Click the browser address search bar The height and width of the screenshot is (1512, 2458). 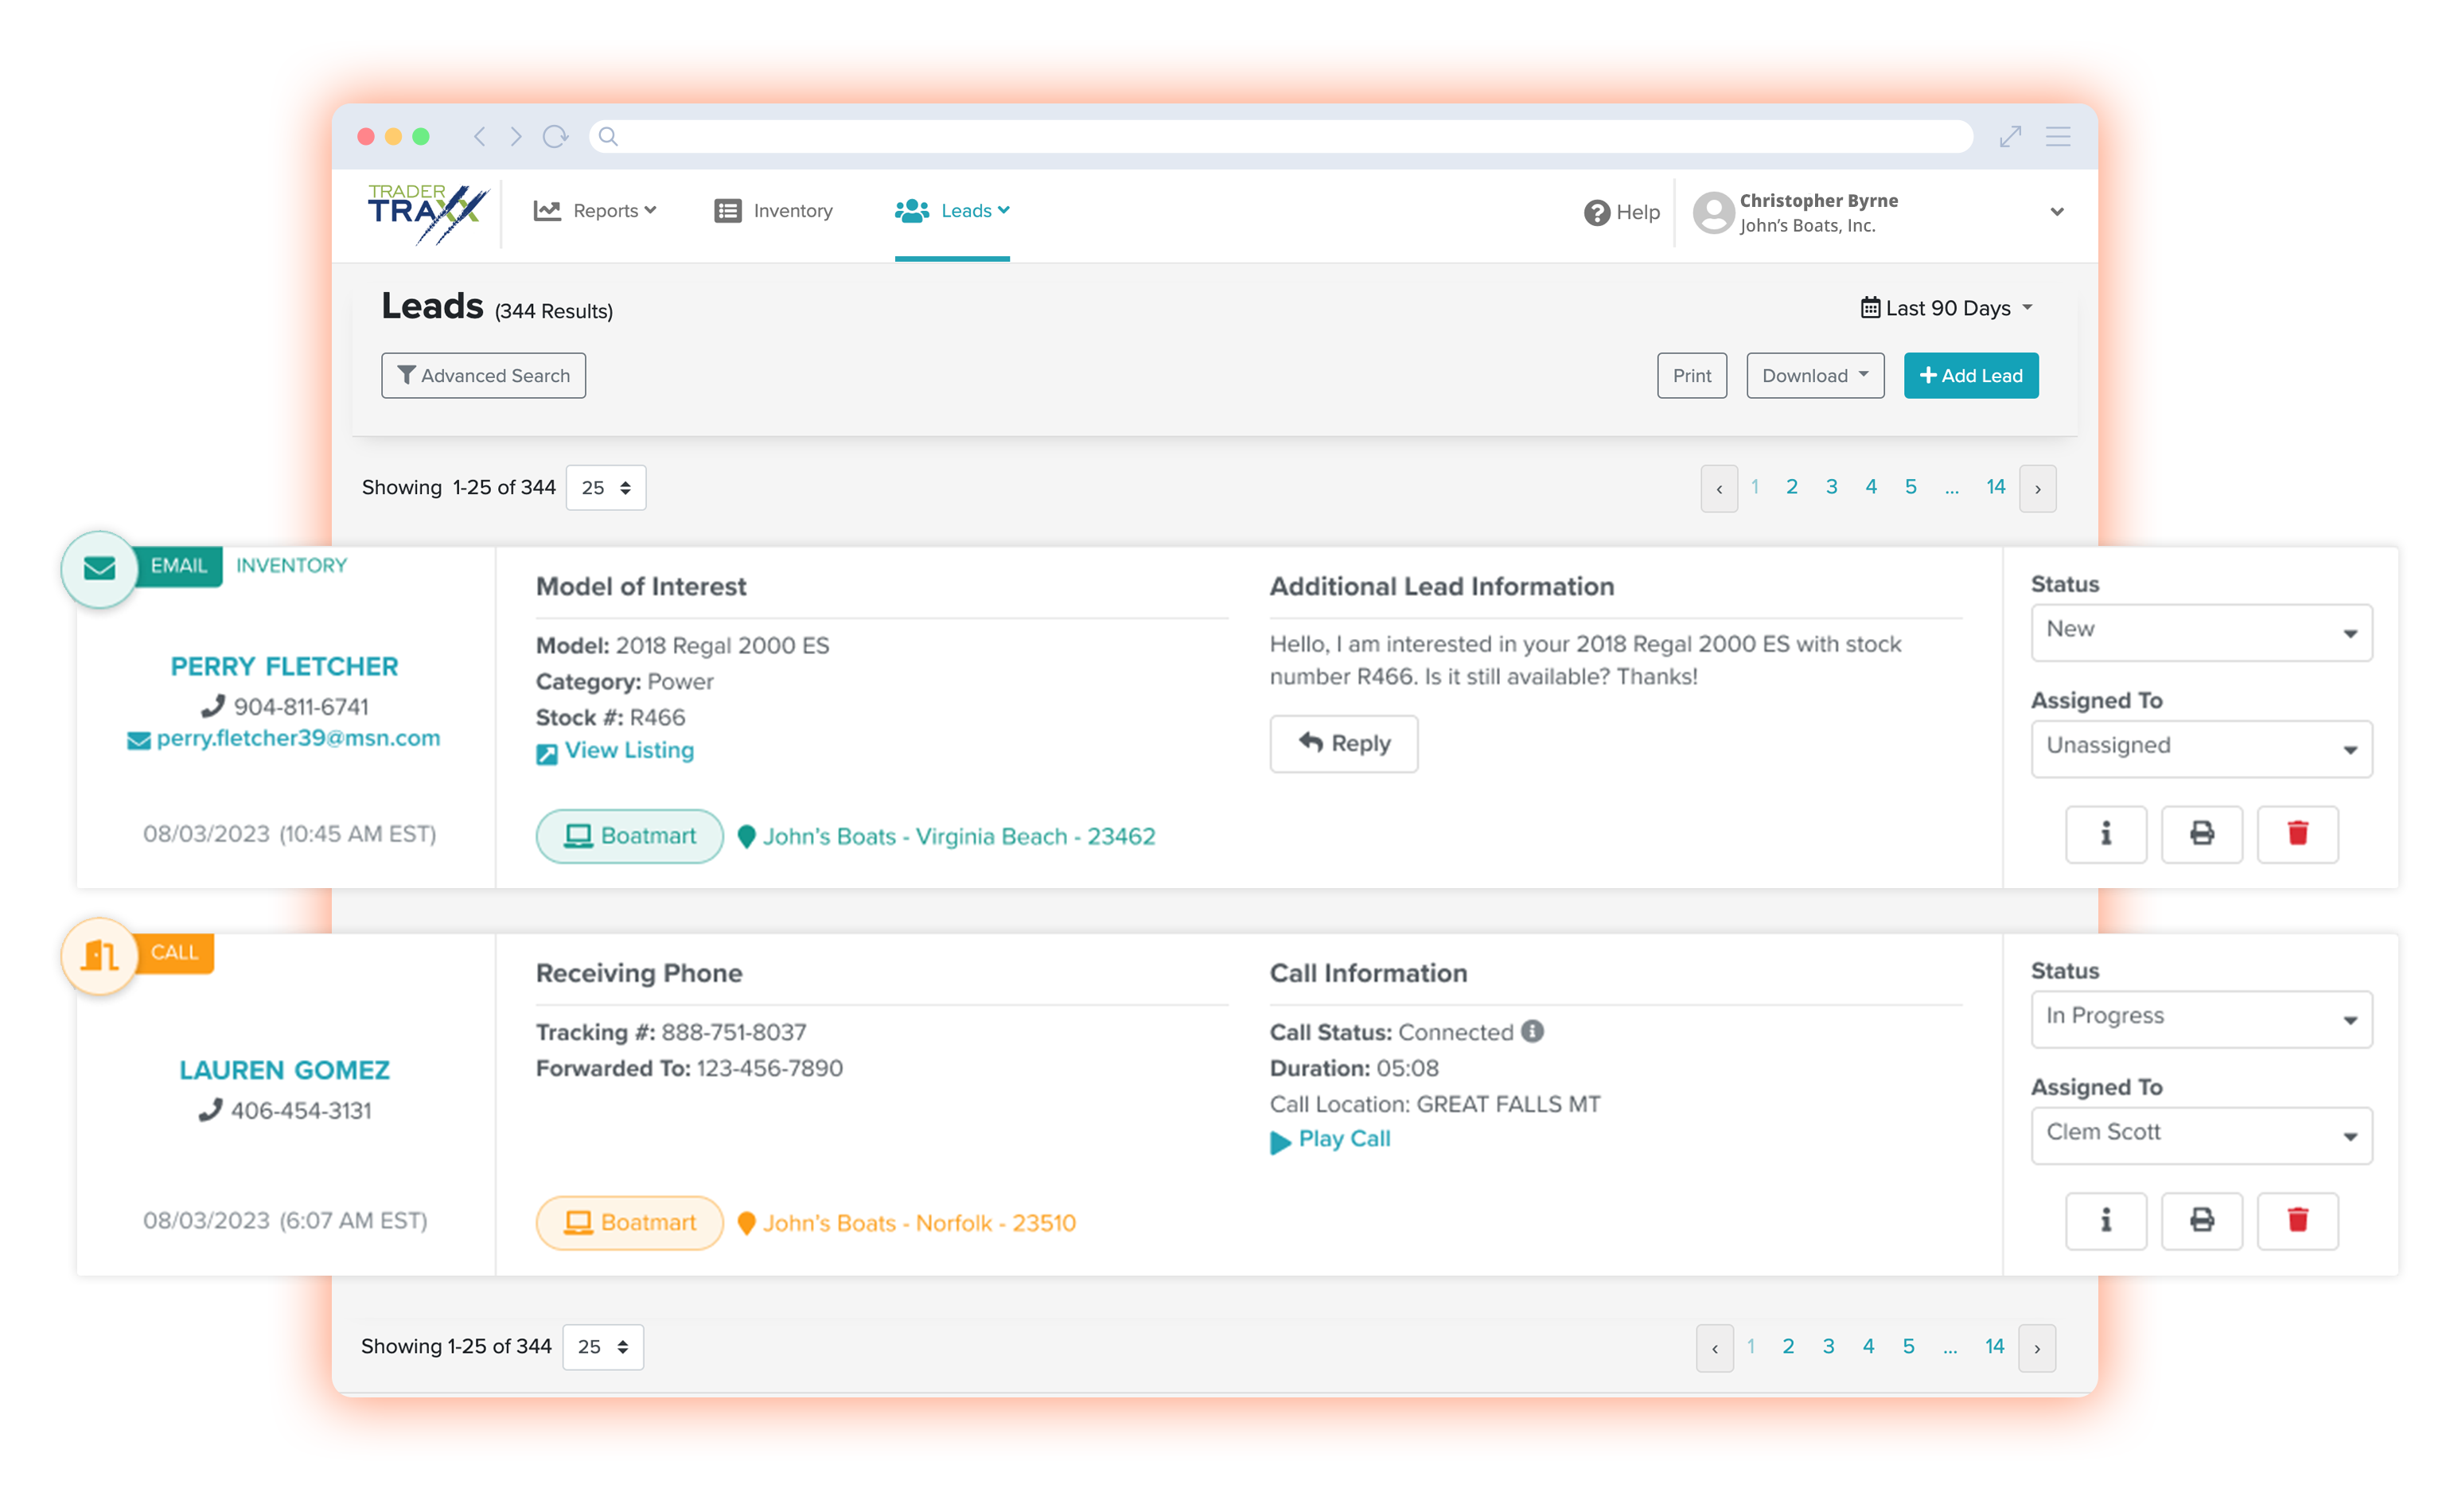(1280, 136)
